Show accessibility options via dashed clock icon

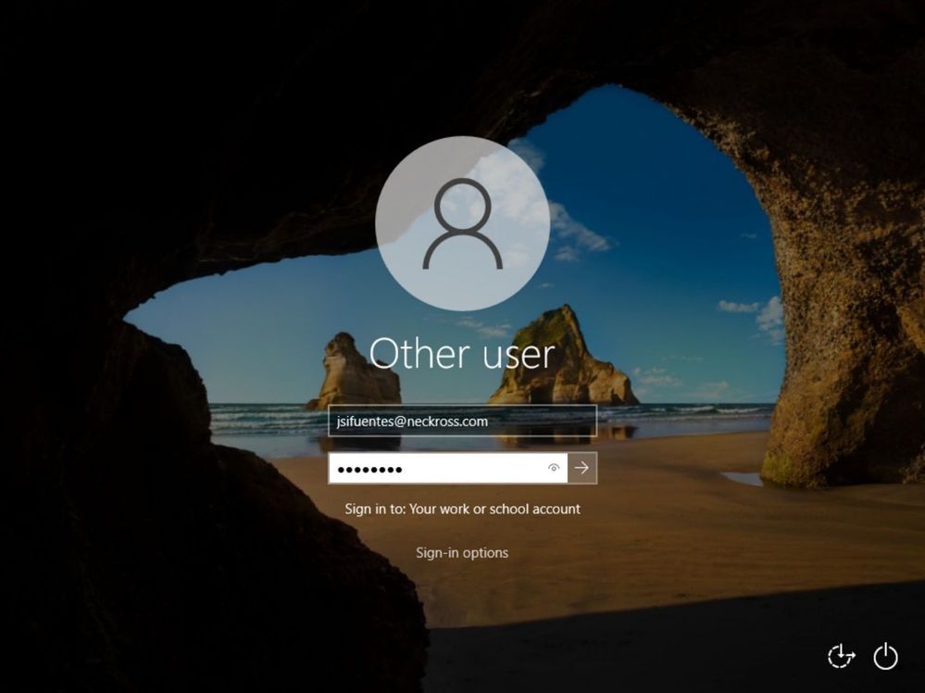pos(842,656)
